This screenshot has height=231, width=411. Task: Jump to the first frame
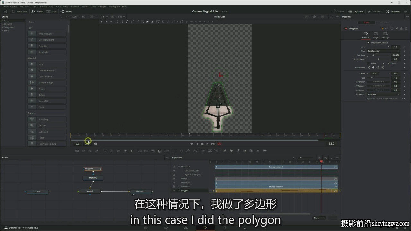pos(192,144)
